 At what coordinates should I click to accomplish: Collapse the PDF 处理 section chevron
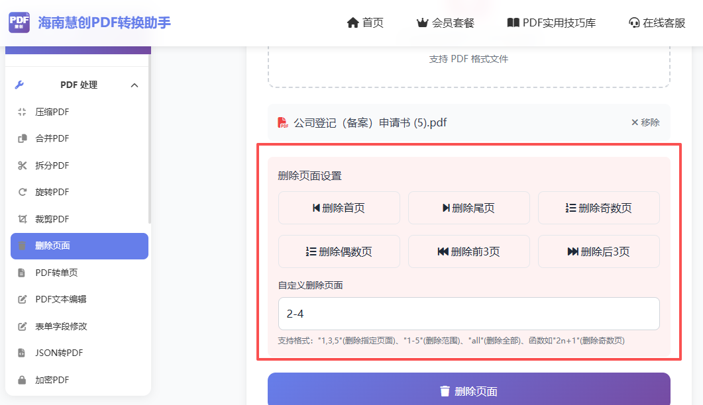coord(135,85)
